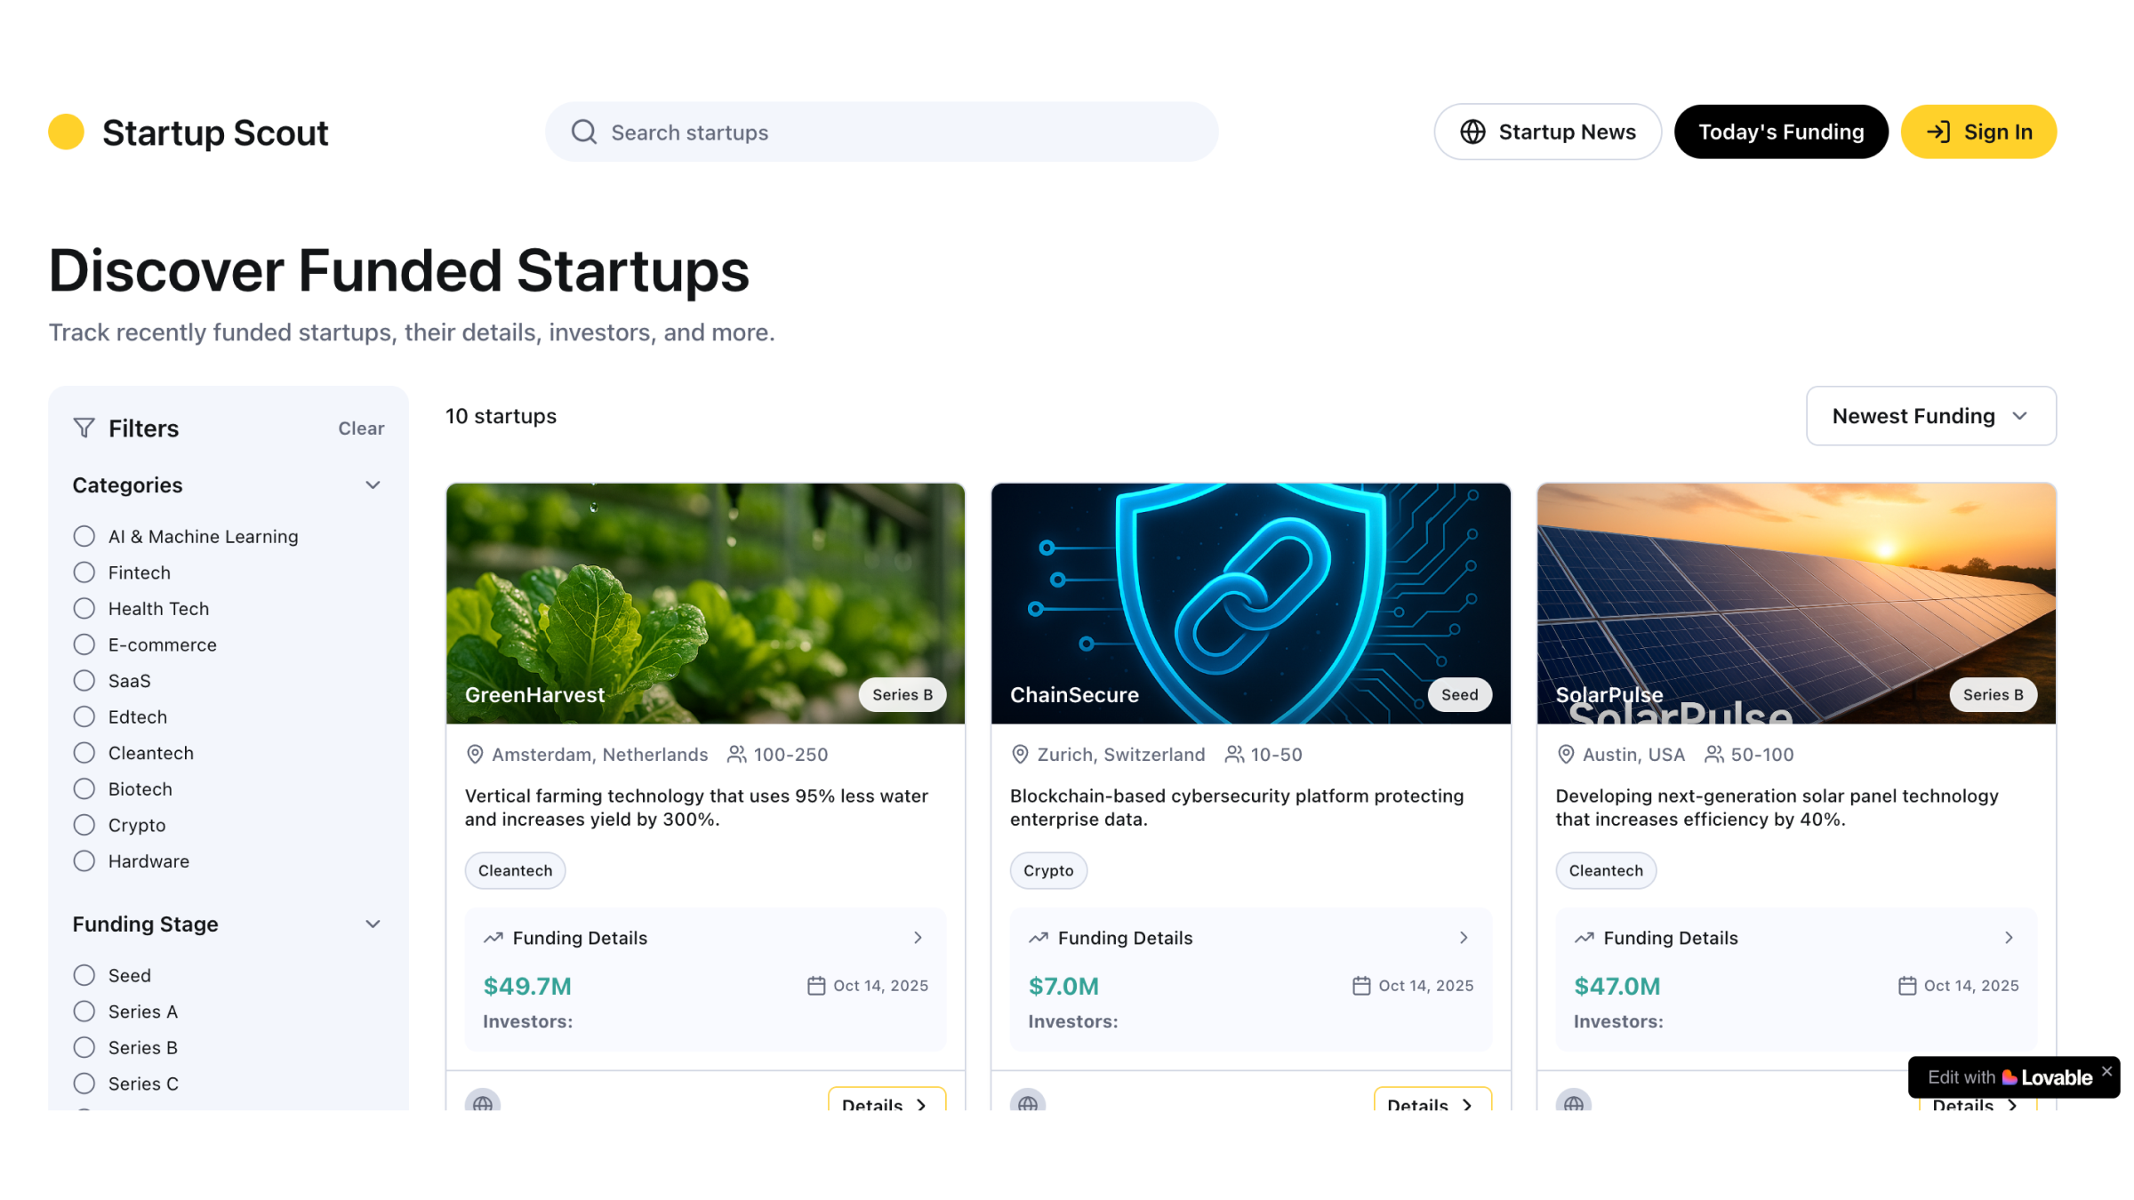This screenshot has height=1200, width=2134.
Task: Click the search magnifier icon
Action: pos(583,132)
